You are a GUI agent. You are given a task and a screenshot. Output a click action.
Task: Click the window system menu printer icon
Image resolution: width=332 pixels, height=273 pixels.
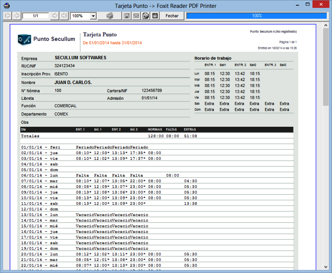[x=5, y=5]
